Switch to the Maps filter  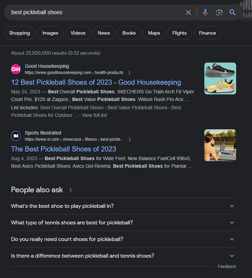coord(154,33)
